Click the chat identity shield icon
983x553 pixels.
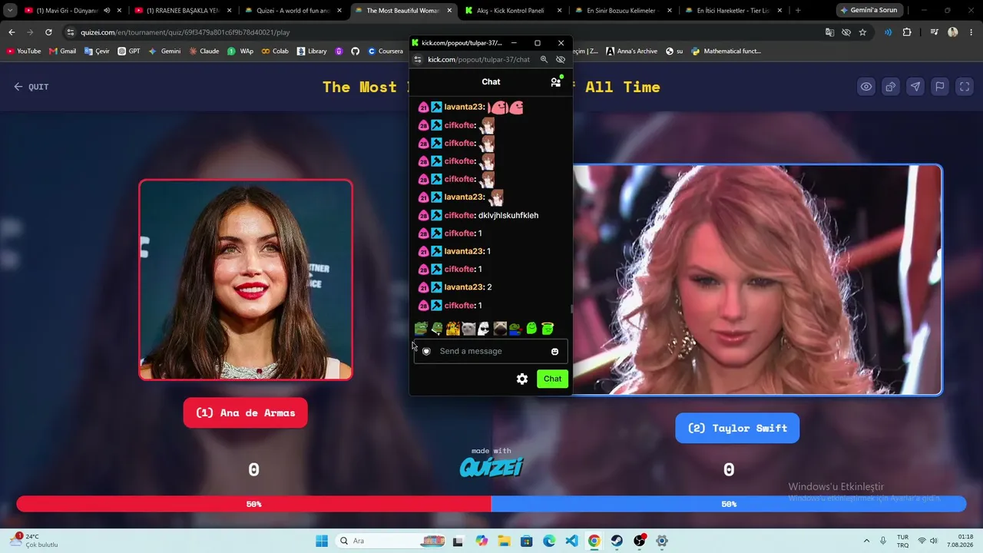(x=426, y=351)
